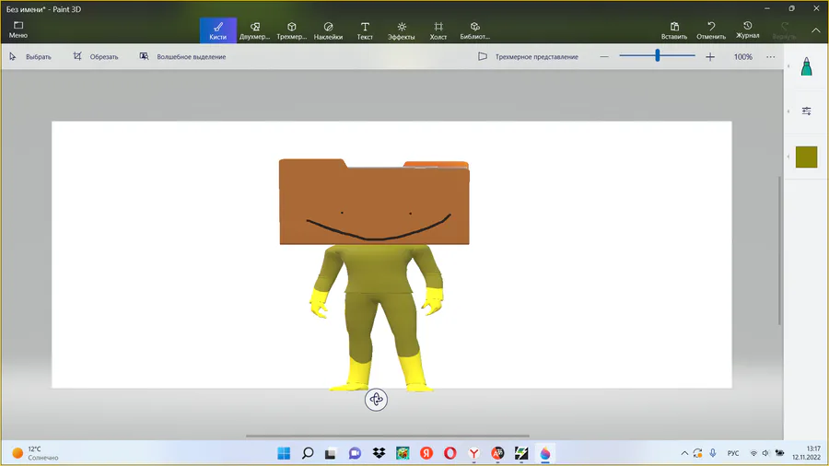The width and height of the screenshot is (829, 466).
Task: Click the canvas horizontal scrollbar
Action: [x=388, y=436]
